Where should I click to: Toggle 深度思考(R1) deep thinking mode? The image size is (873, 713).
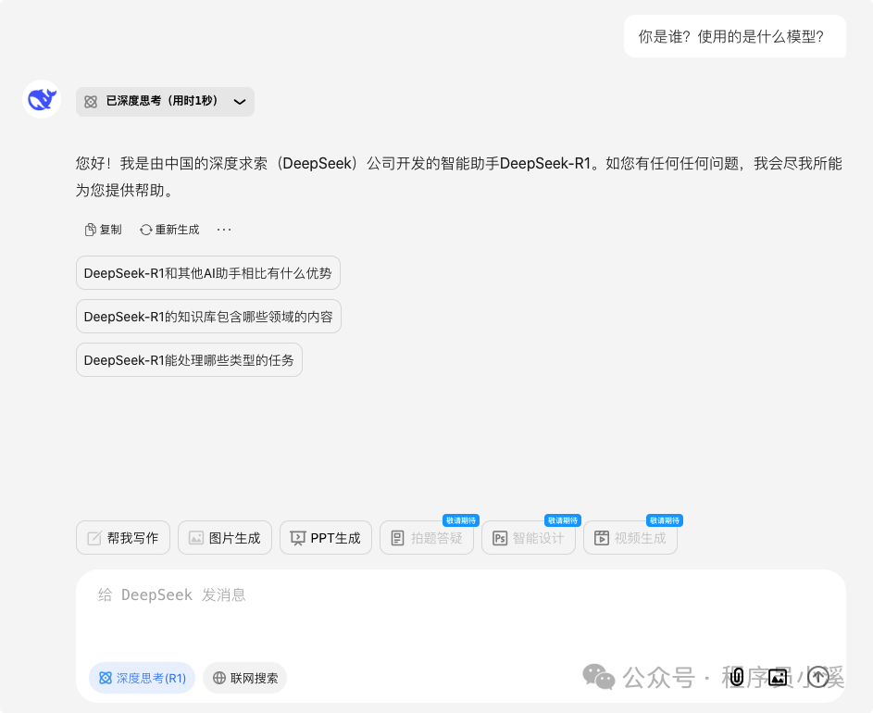coord(142,678)
